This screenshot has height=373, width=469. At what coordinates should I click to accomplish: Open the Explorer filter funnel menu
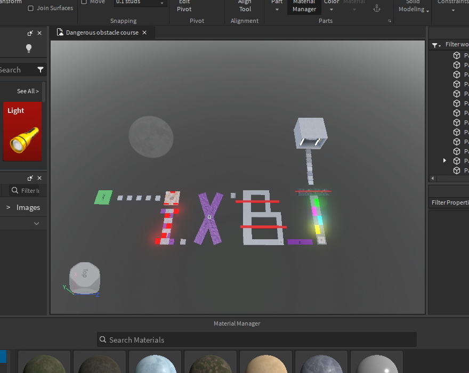[x=436, y=45]
